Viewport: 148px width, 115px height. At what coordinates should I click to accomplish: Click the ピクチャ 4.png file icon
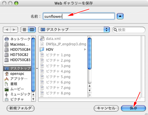(42, 71)
